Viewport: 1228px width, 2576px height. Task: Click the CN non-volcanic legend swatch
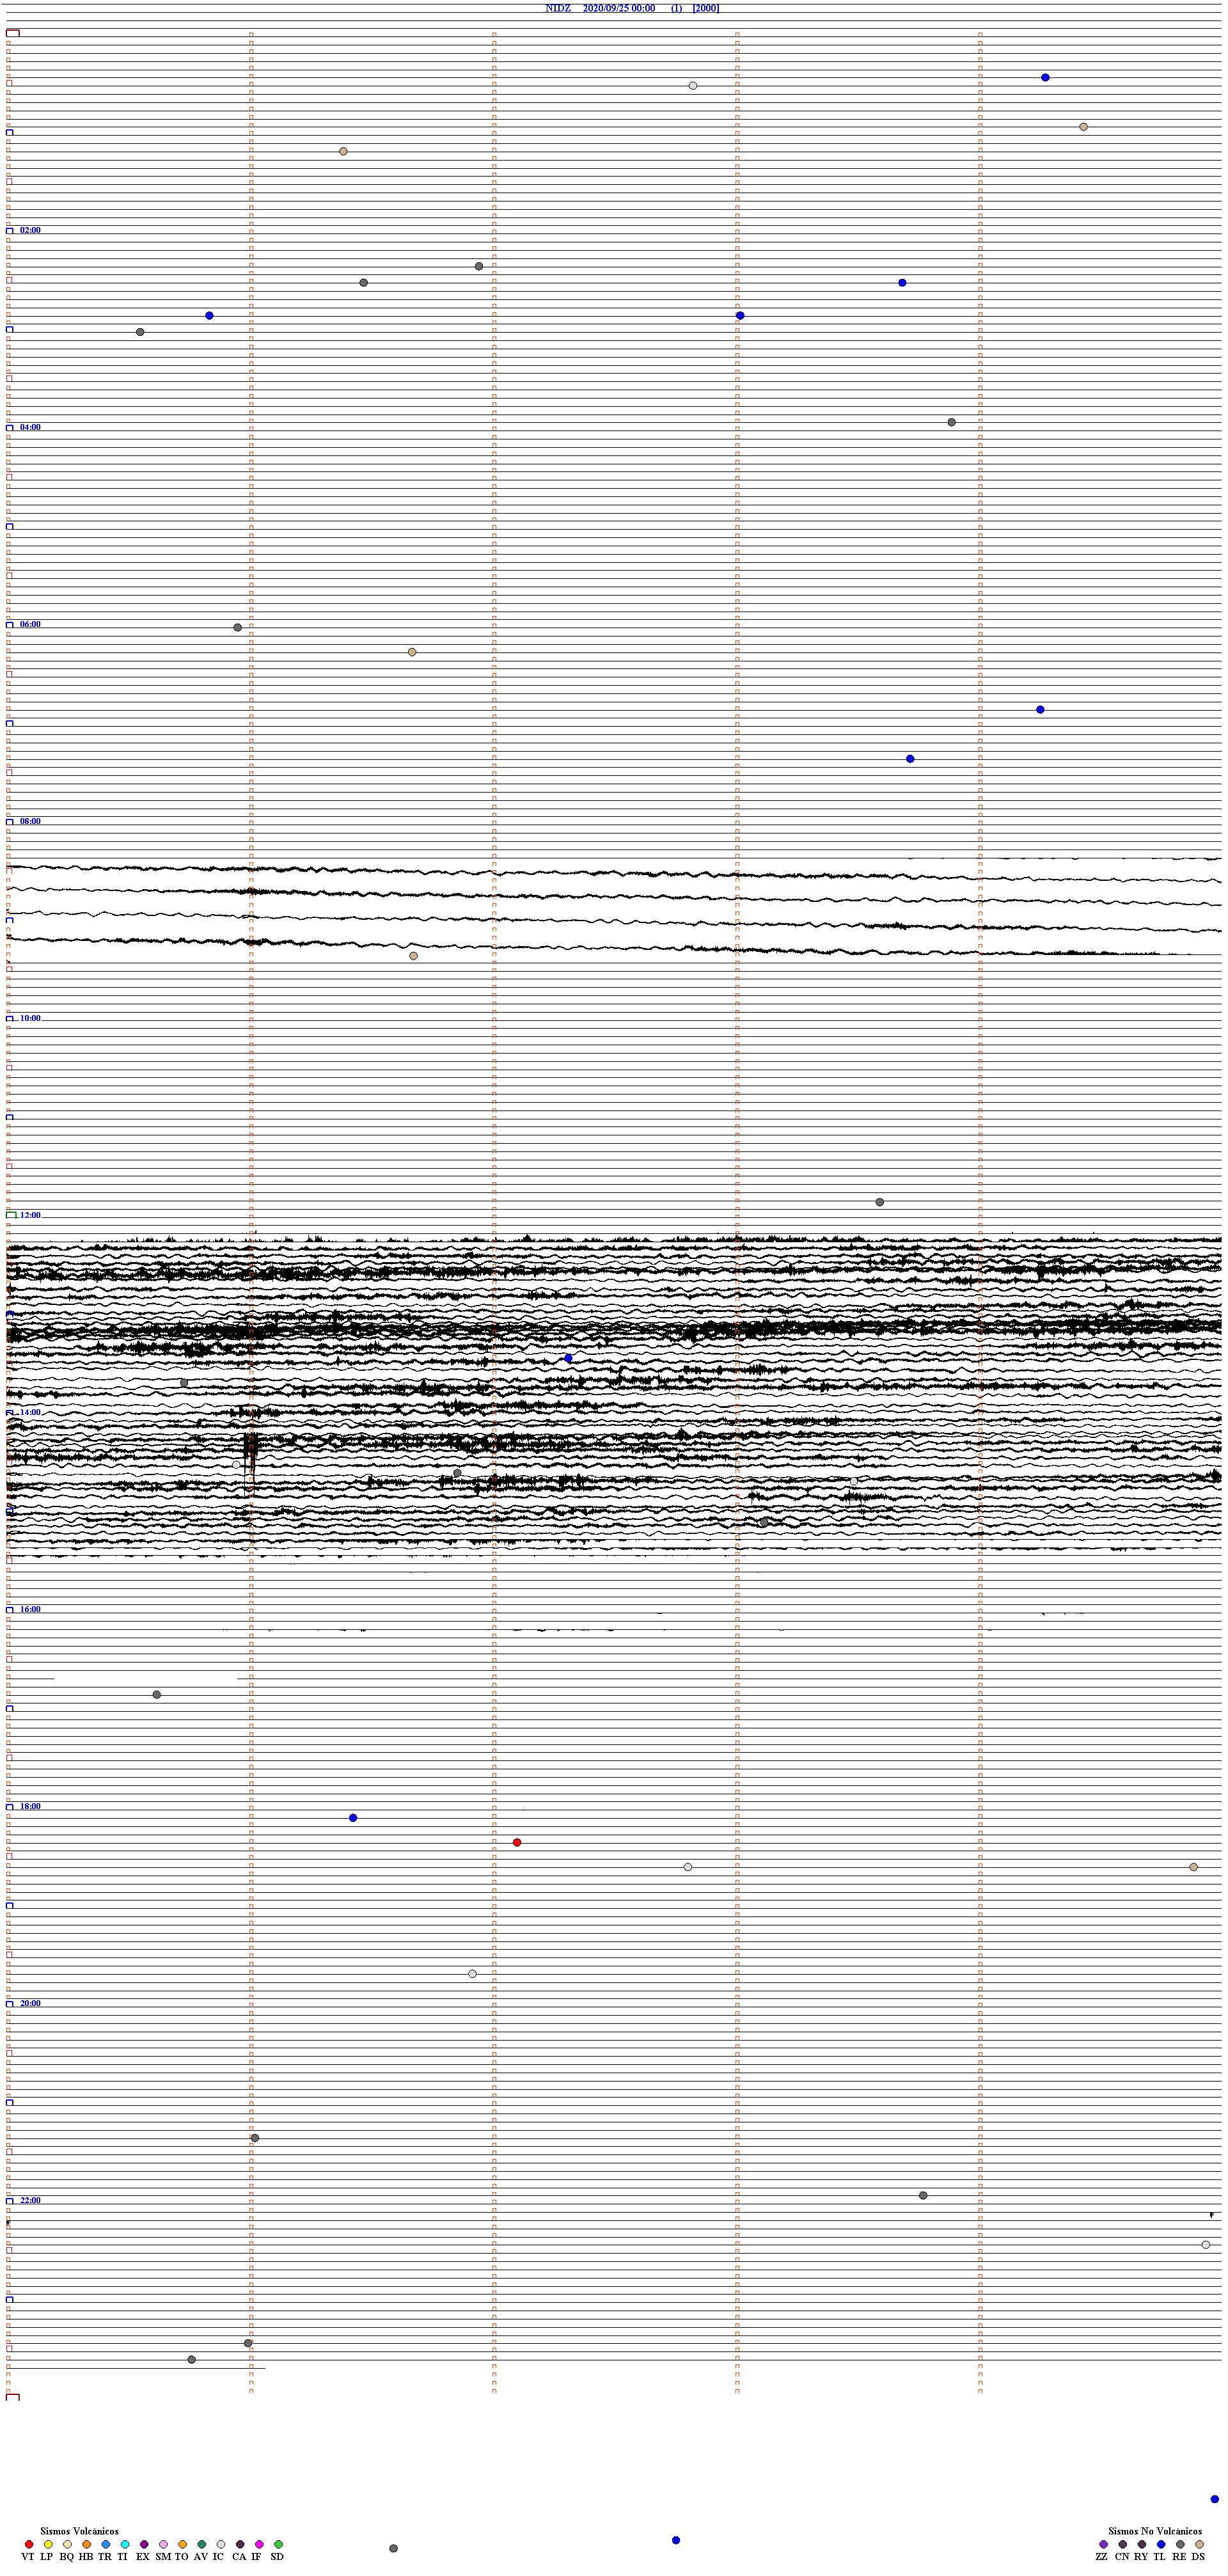pyautogui.click(x=1123, y=2544)
